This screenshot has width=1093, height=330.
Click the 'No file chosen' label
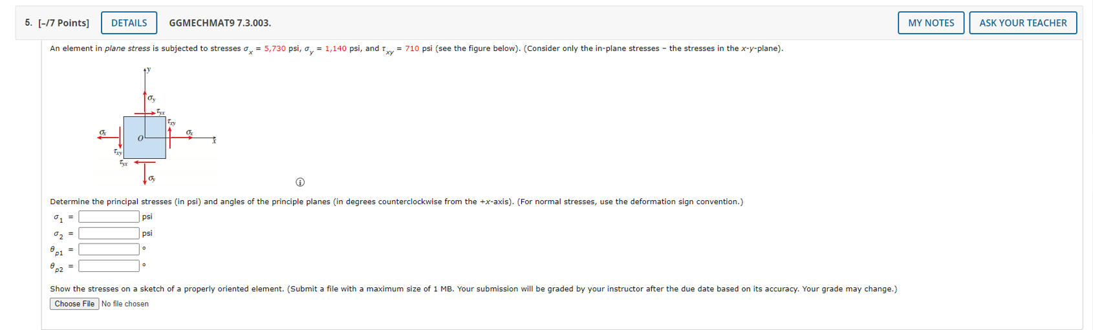(x=125, y=304)
